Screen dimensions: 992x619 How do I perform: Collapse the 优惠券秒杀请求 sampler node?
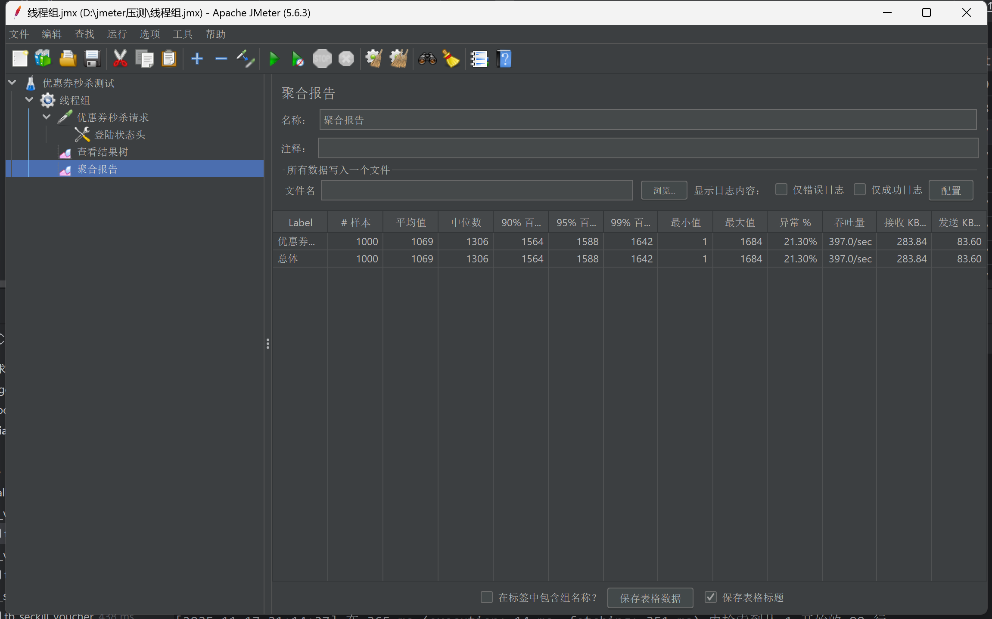point(47,117)
